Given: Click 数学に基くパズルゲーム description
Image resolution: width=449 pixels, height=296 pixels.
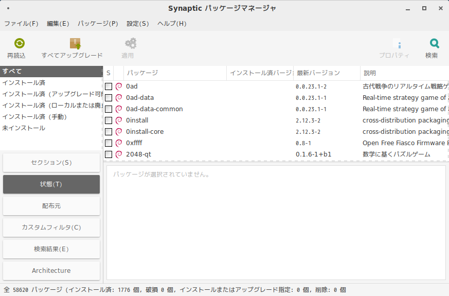Looking at the screenshot, I should click(x=397, y=154).
